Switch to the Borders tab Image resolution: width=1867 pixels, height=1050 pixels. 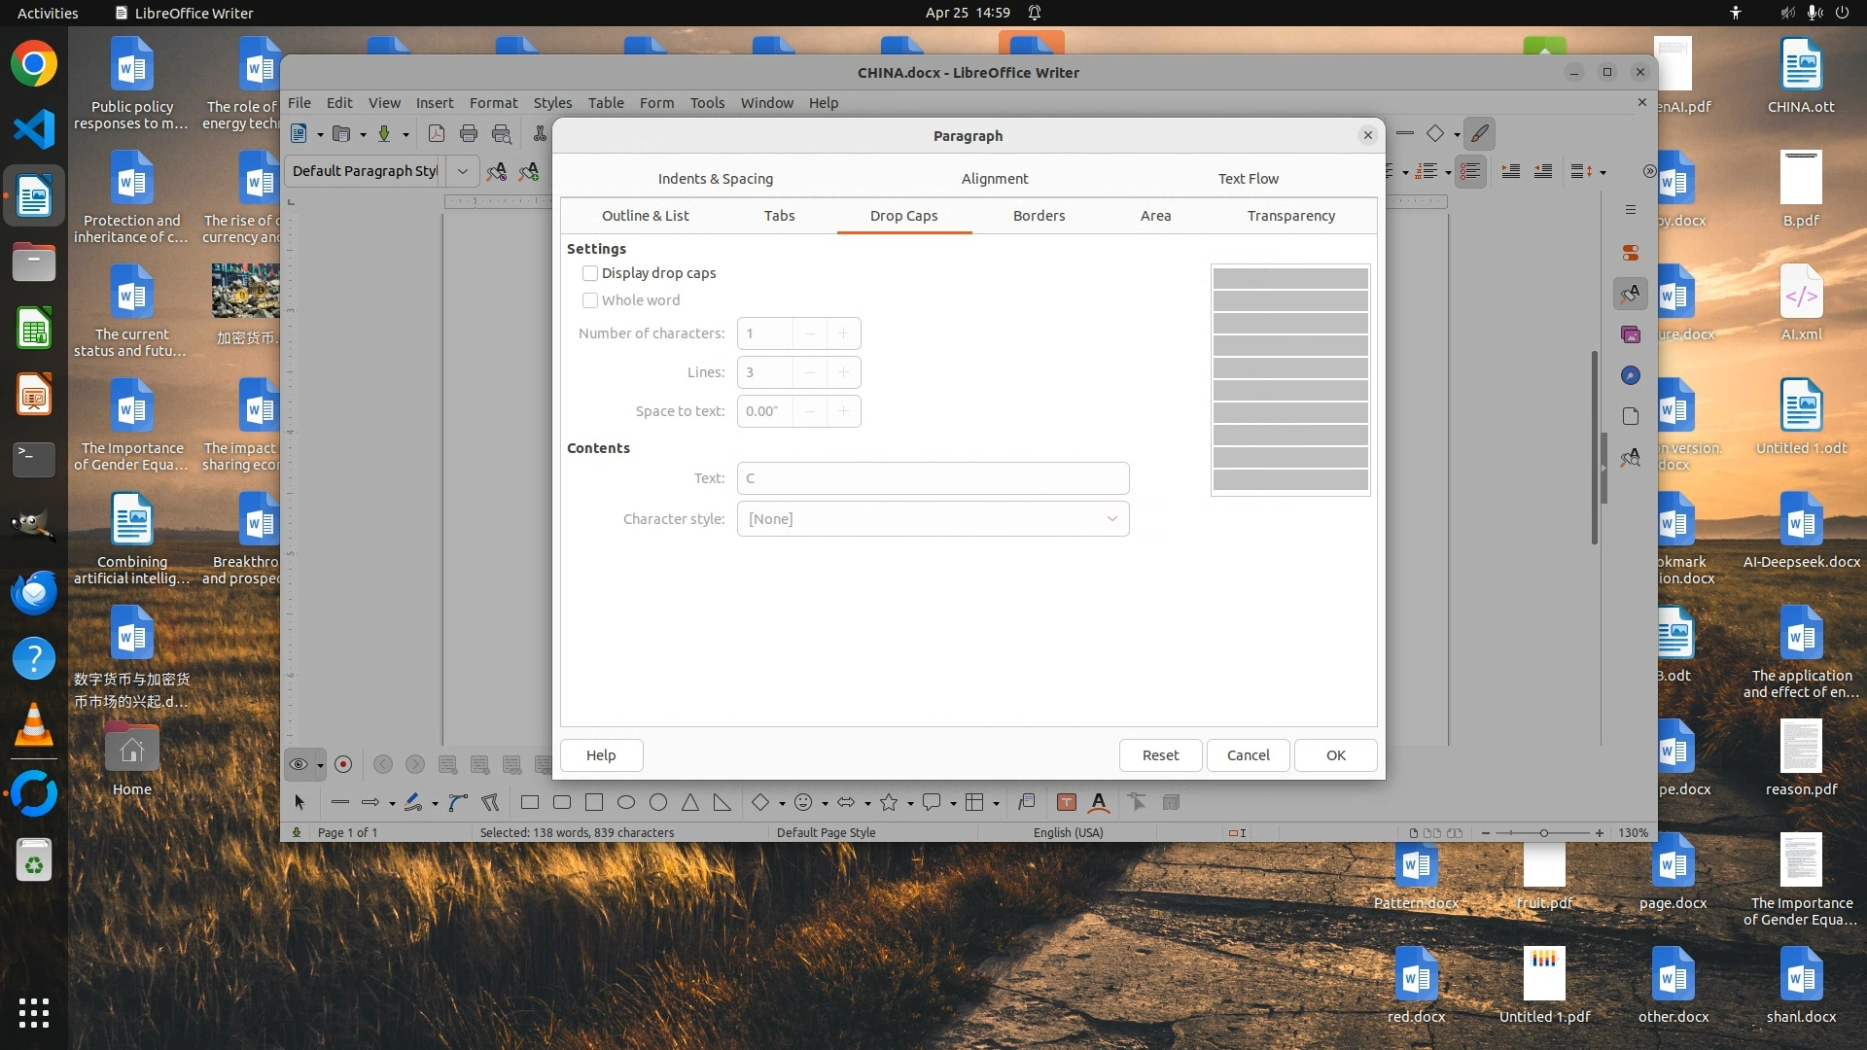(1039, 216)
